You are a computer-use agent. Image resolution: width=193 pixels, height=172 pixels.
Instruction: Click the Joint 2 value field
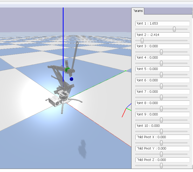click(x=162, y=35)
